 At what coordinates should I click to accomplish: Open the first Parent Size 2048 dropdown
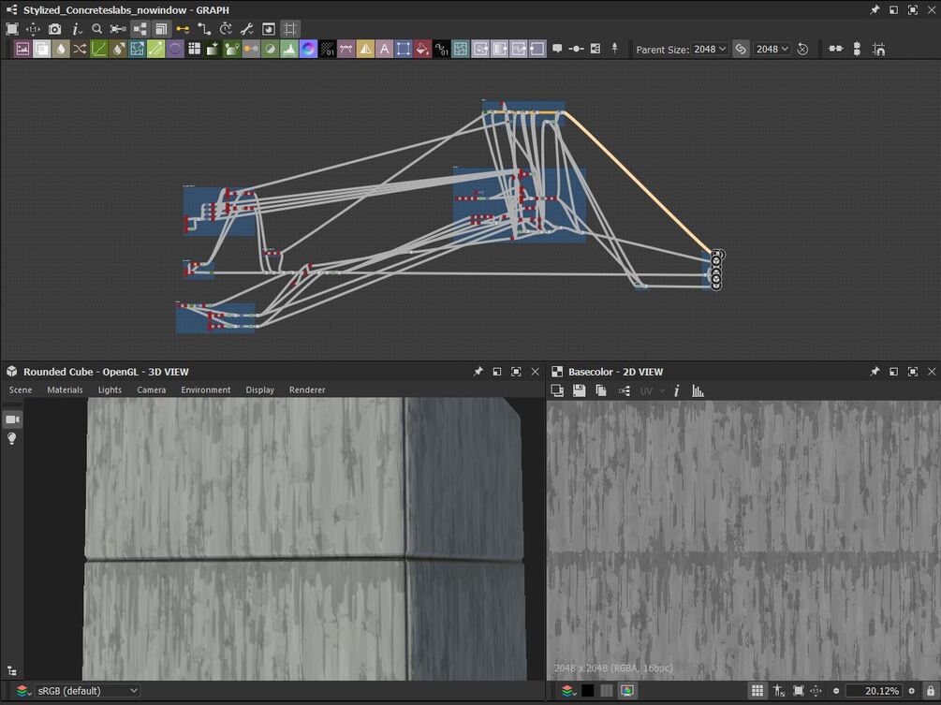point(710,49)
